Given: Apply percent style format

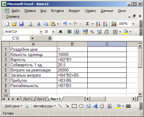Looking at the screenshot, I should (92, 32).
